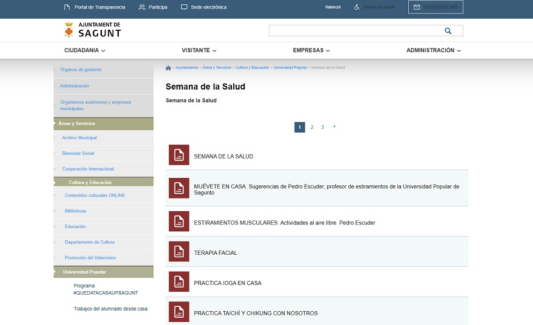Click the home icon in breadcrumb
The width and height of the screenshot is (533, 325).
tap(168, 68)
